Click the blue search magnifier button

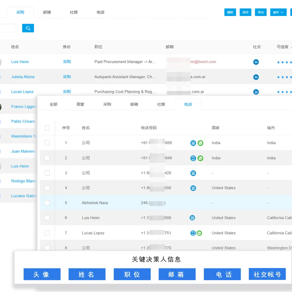28,28
